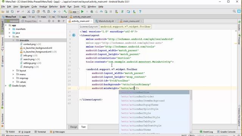
Task: Switch to the Design editor tab
Action: tap(74, 127)
